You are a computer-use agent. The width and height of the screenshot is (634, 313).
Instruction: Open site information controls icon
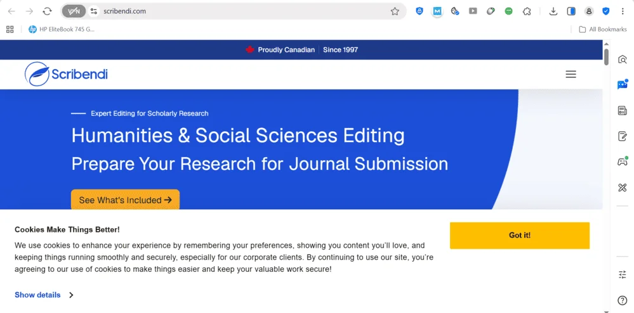(x=94, y=11)
